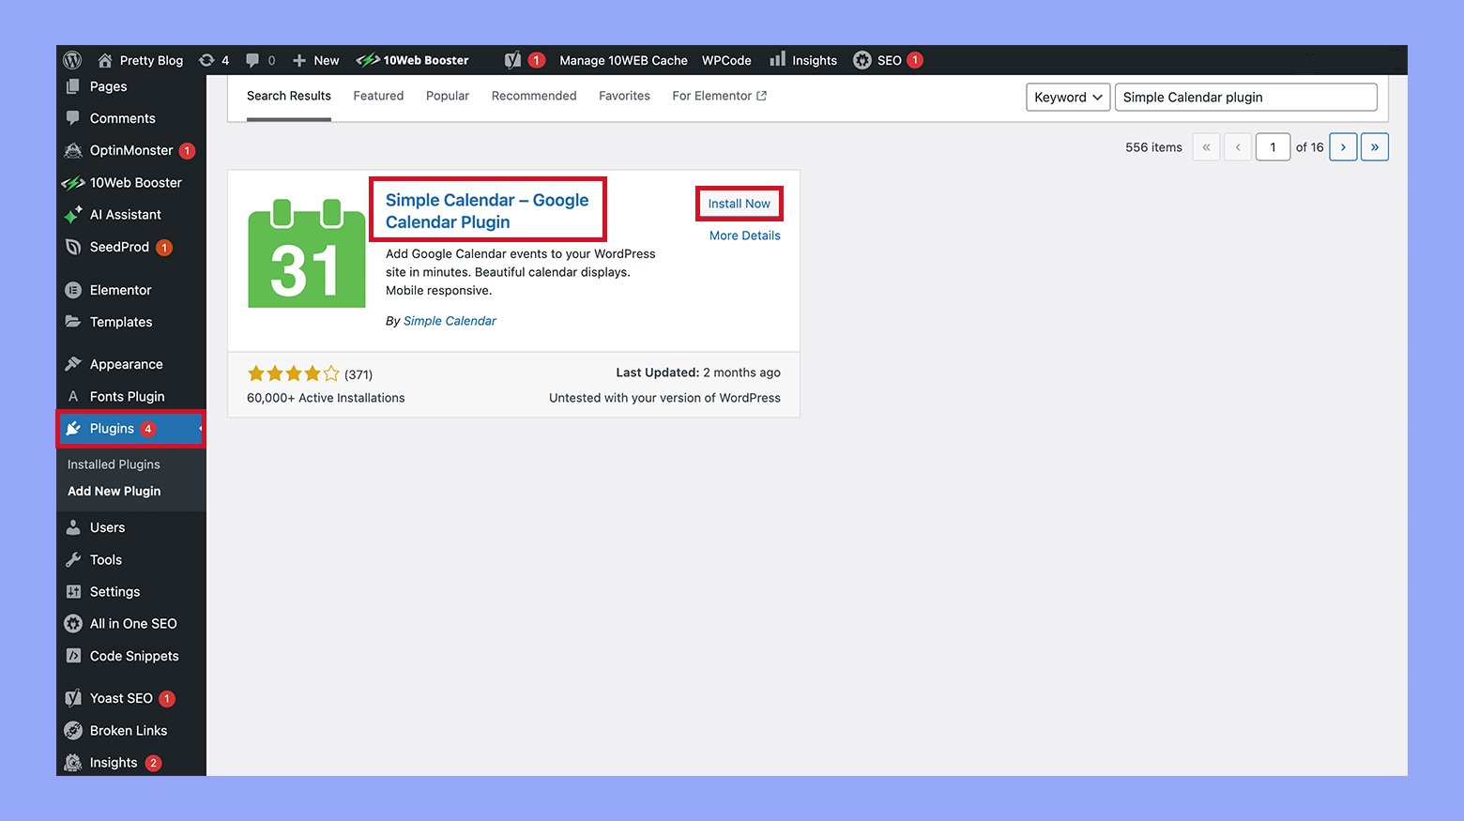Switch to the Featured plugins tab
Screen dimensions: 1464x821
tap(378, 95)
